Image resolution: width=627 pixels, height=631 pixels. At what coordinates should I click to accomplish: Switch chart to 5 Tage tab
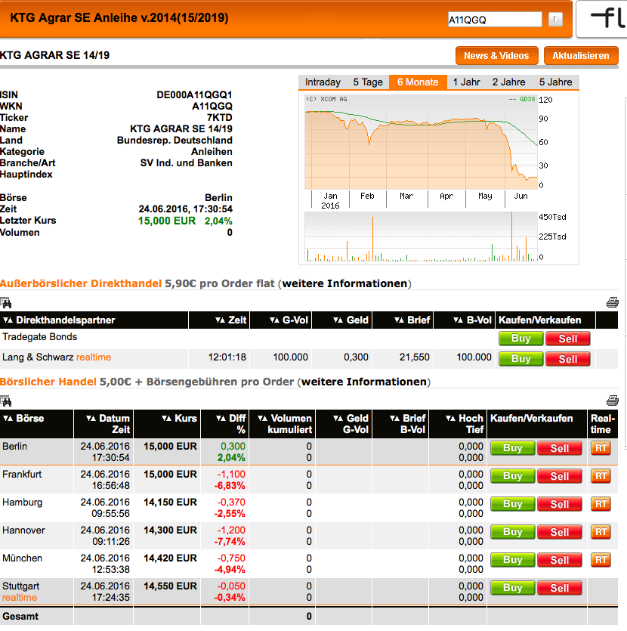[x=368, y=82]
